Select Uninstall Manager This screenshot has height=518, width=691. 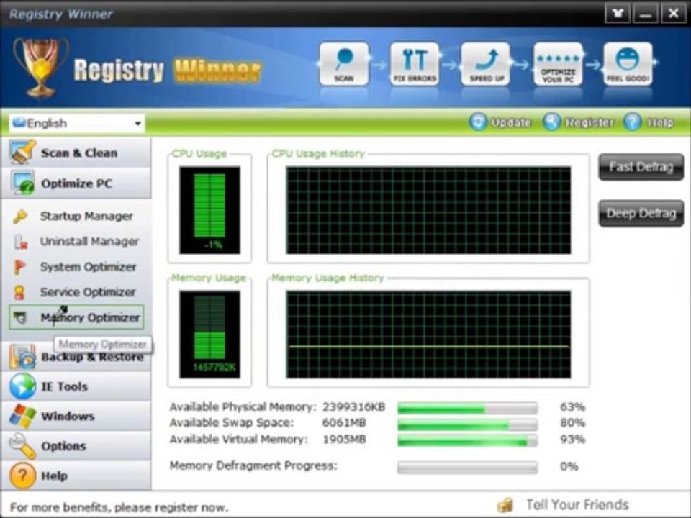[x=89, y=242]
